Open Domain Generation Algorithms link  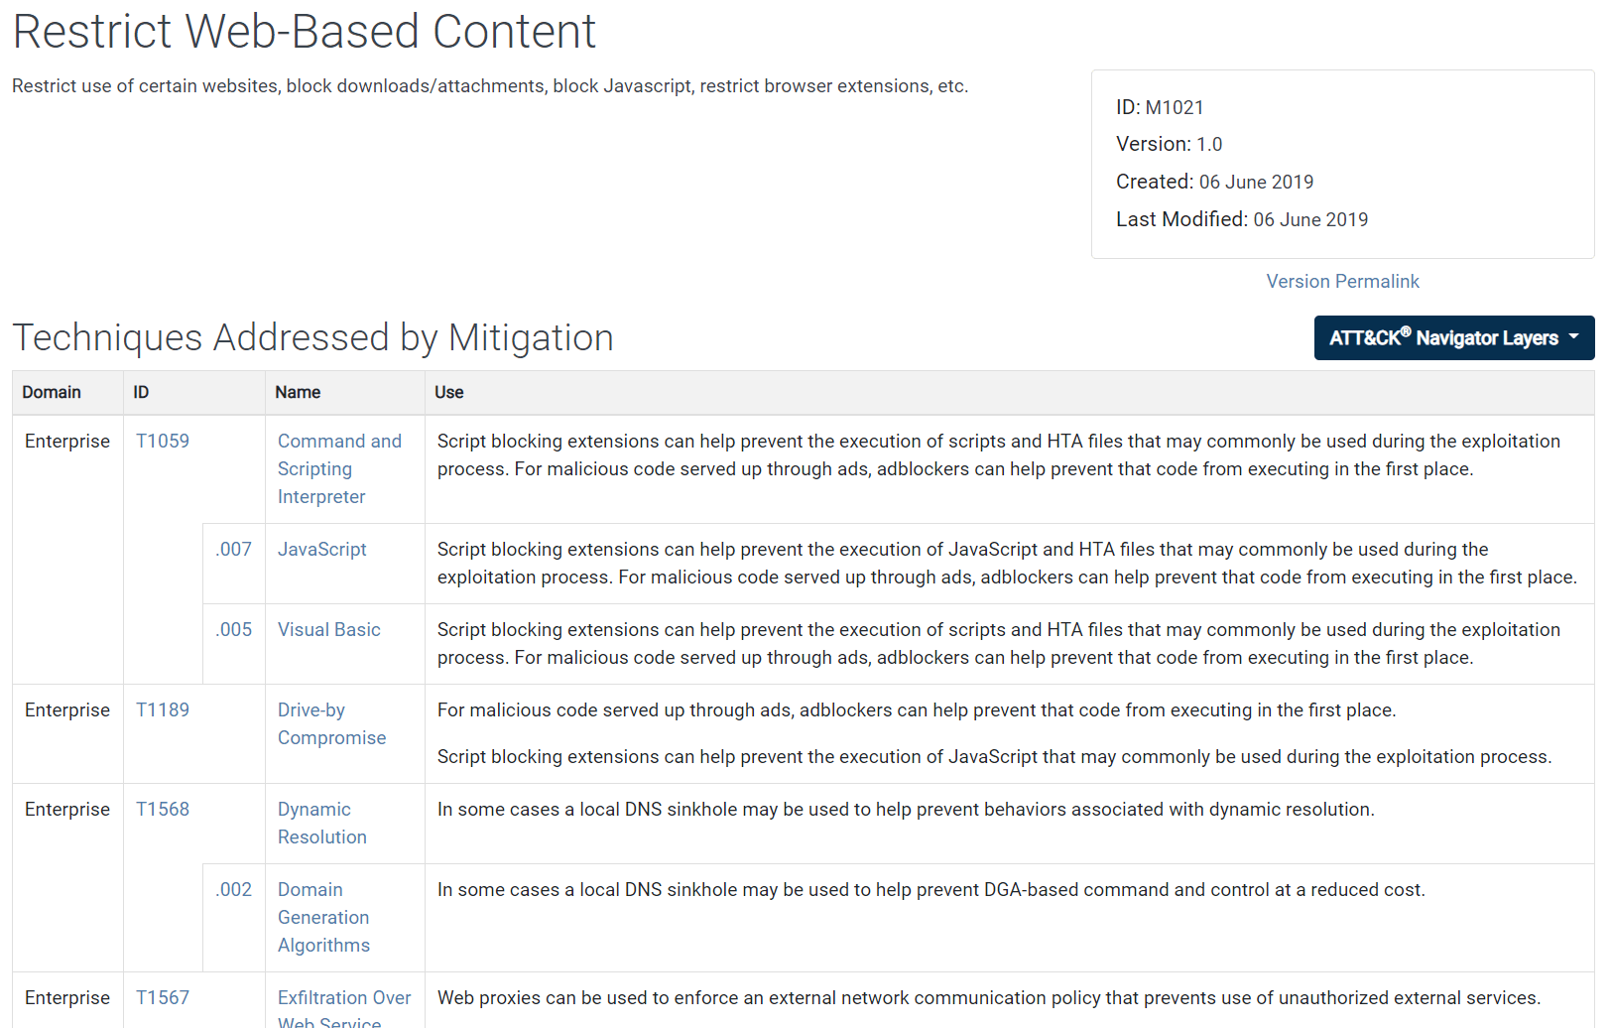point(323,918)
